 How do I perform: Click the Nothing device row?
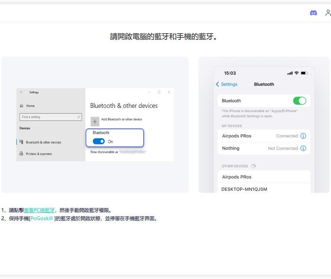tap(246, 148)
